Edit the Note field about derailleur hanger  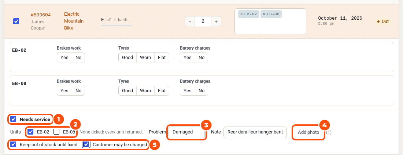[x=255, y=132]
